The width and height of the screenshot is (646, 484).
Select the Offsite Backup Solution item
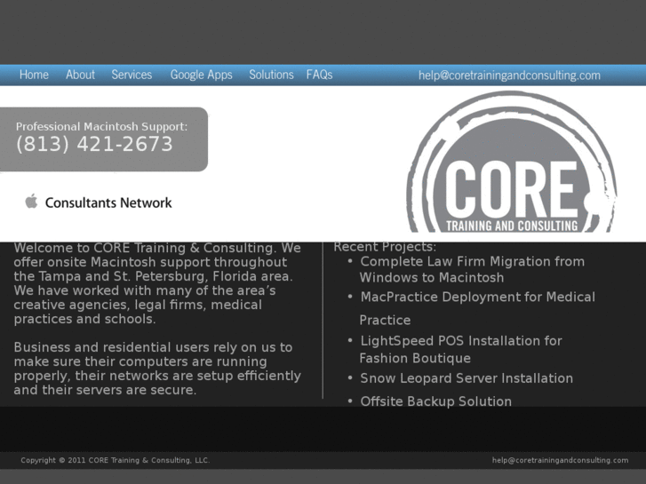[x=435, y=401]
